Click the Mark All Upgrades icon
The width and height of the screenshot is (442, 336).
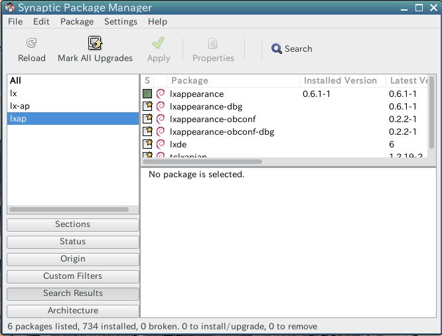[95, 43]
